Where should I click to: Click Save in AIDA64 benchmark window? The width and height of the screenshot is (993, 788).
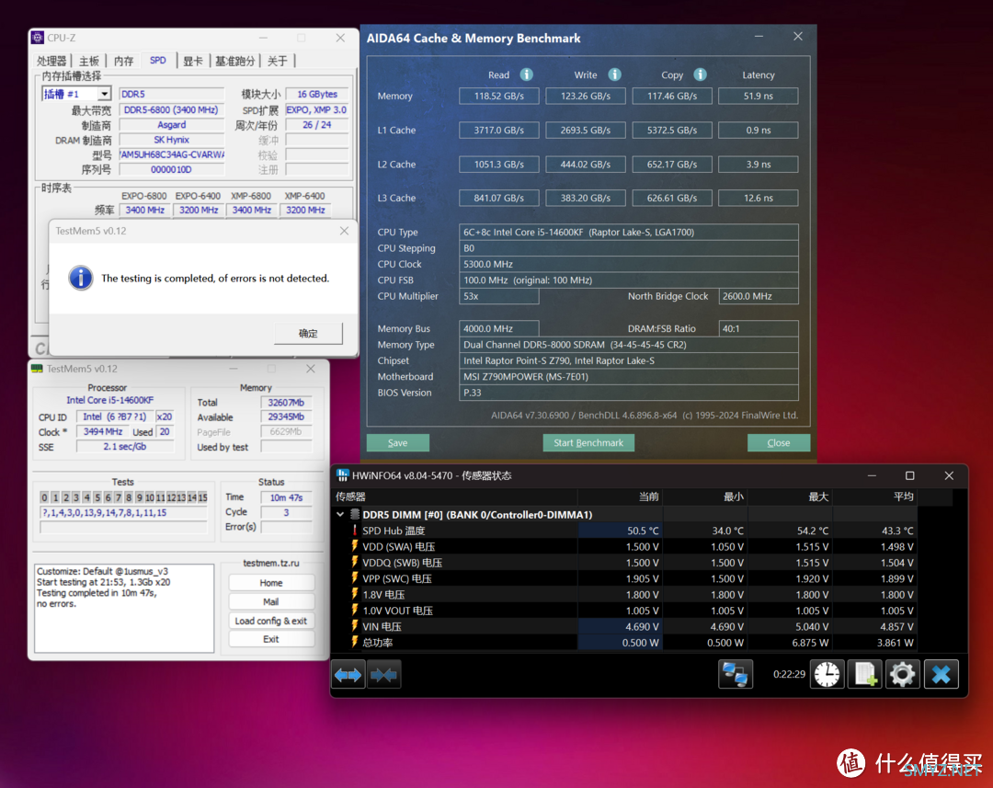(398, 443)
